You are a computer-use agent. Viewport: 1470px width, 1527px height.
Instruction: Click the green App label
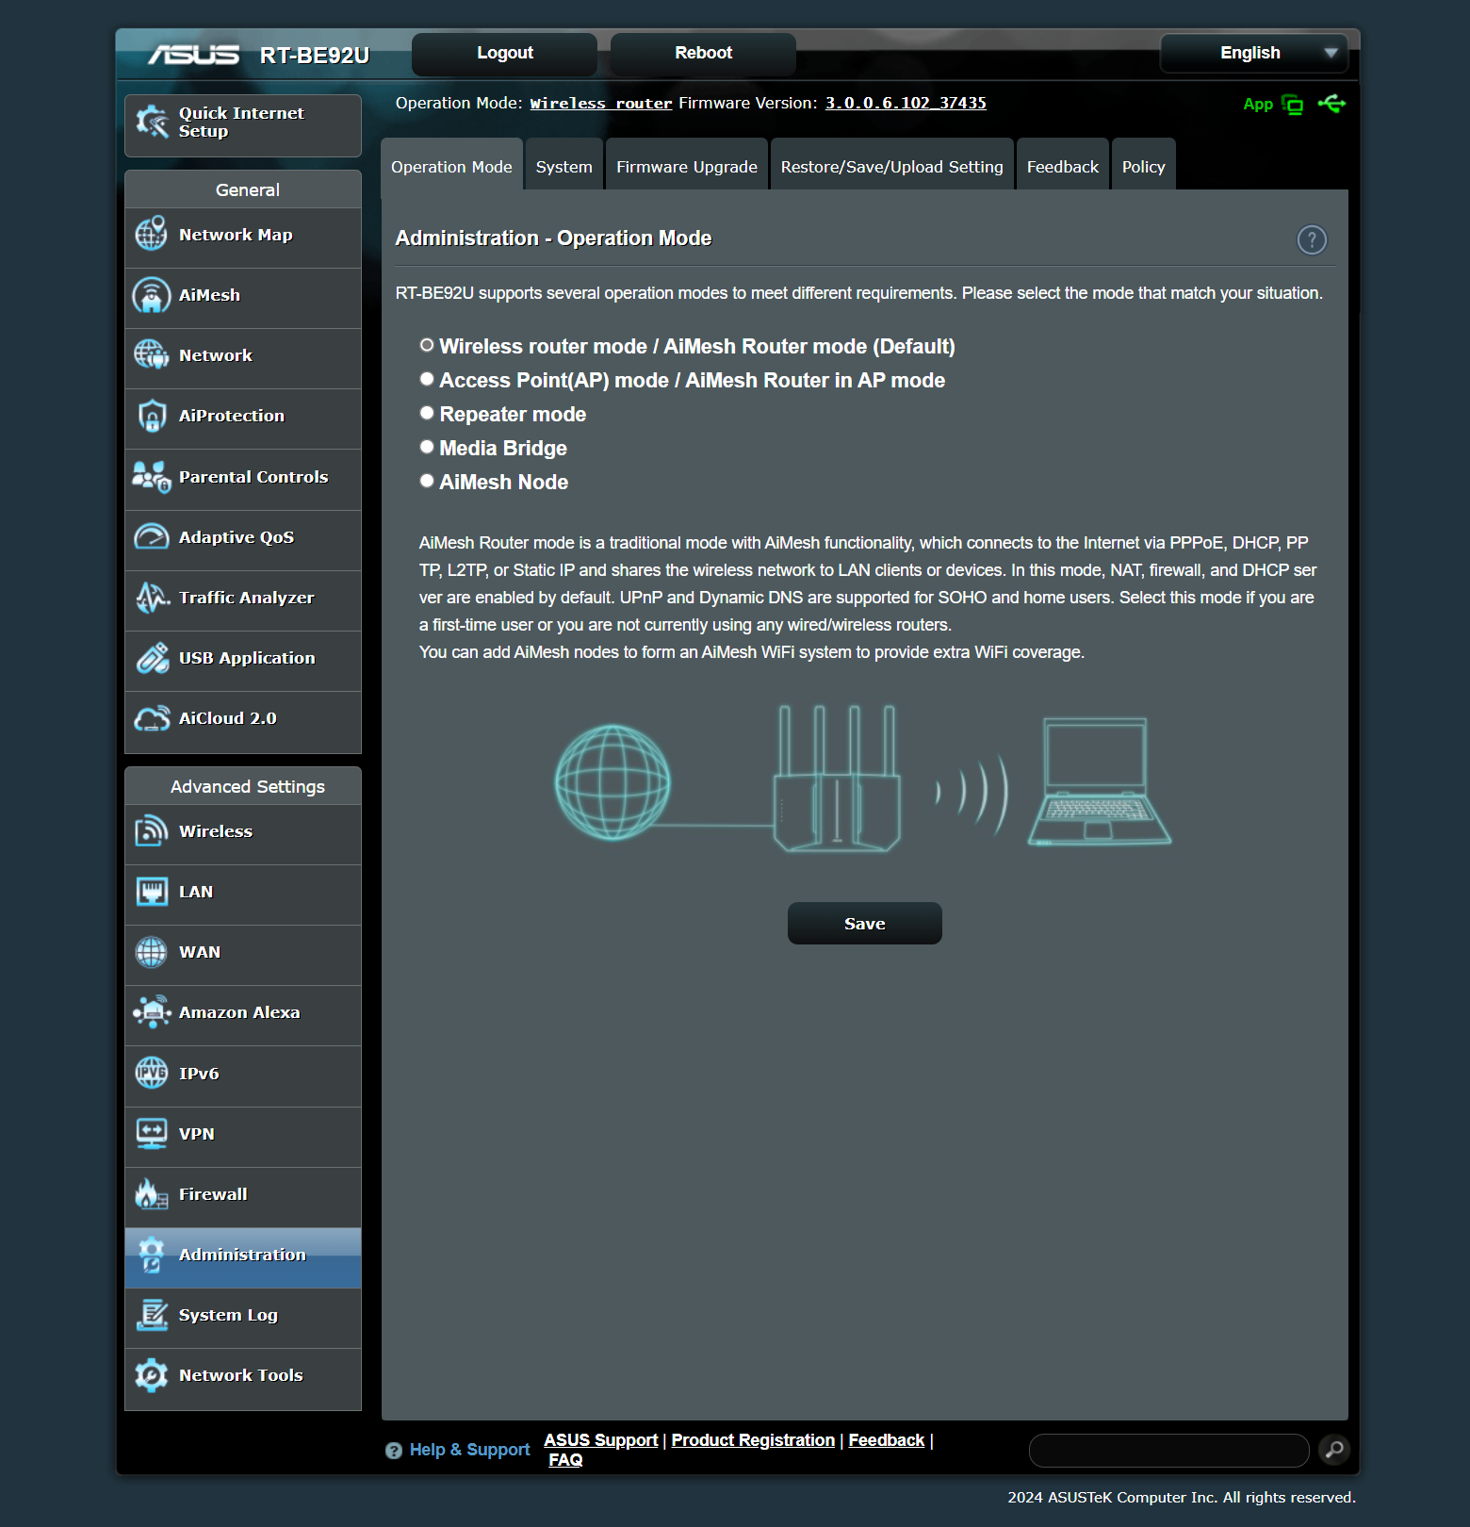1258,105
